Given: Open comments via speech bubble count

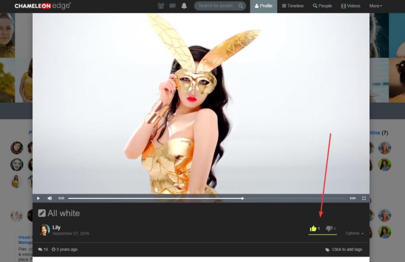Looking at the screenshot, I should point(43,250).
